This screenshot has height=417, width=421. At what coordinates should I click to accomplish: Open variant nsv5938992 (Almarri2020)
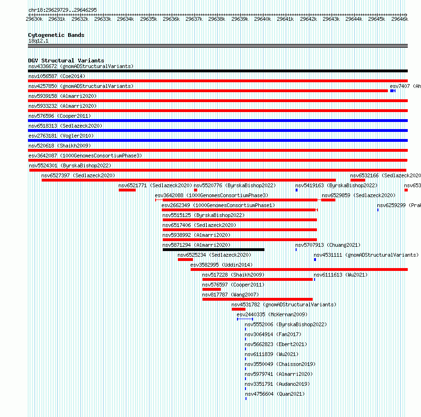click(196, 235)
